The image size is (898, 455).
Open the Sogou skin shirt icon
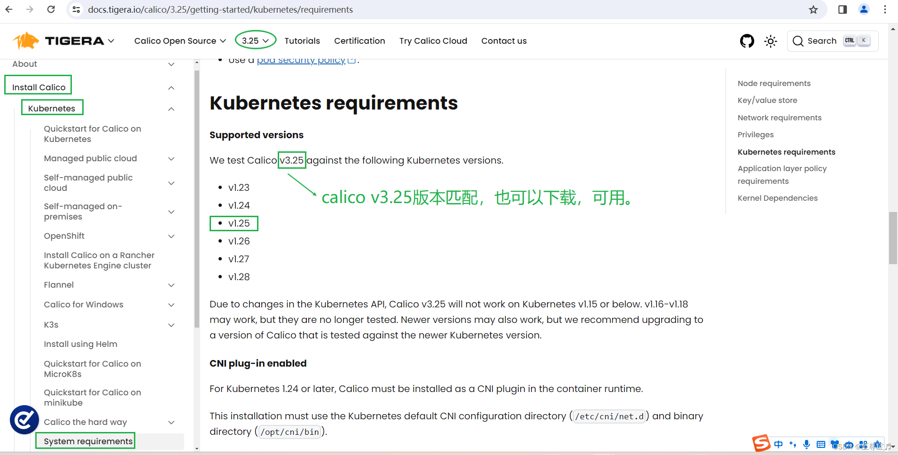coord(835,444)
